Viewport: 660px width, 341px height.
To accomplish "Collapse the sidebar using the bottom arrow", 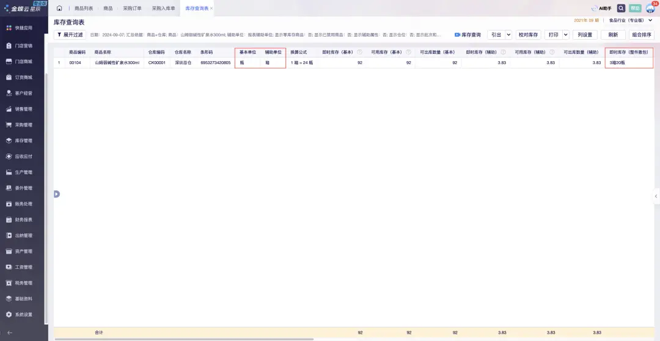I will (9, 332).
